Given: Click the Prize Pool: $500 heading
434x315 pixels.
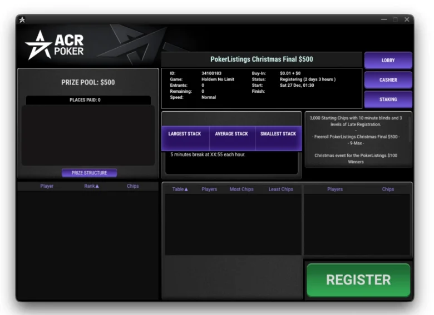Looking at the screenshot, I should pyautogui.click(x=88, y=82).
